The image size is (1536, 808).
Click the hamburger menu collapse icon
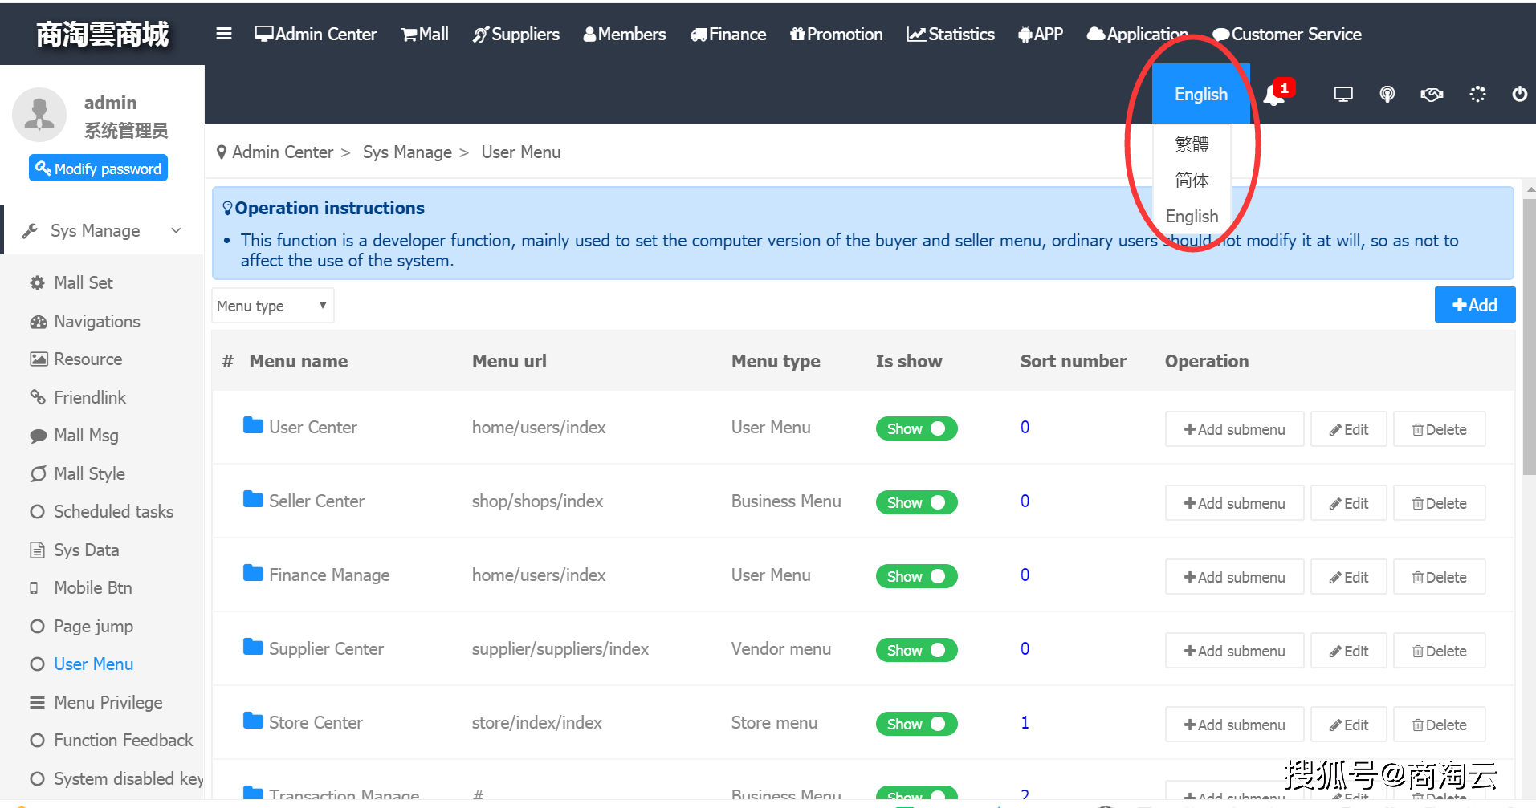click(224, 34)
